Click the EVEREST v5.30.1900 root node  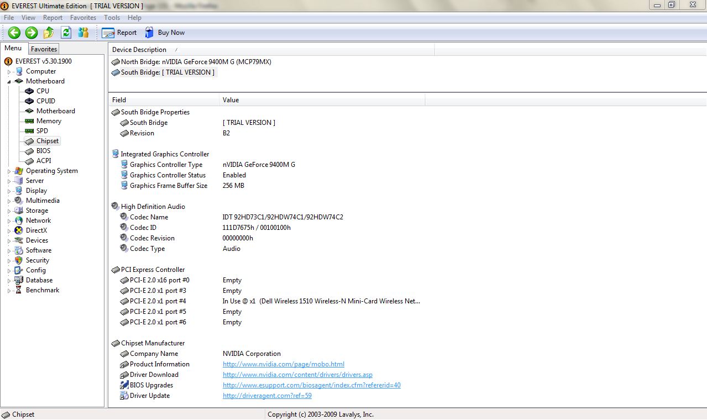[x=43, y=61]
